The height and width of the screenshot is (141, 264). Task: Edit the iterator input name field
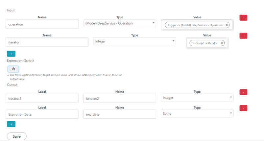47,42
